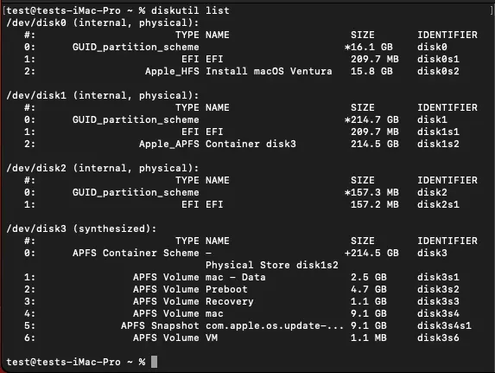Screen dimensions: 495x373
Task: Click Physical Store disk1s2 text
Action: [272, 265]
